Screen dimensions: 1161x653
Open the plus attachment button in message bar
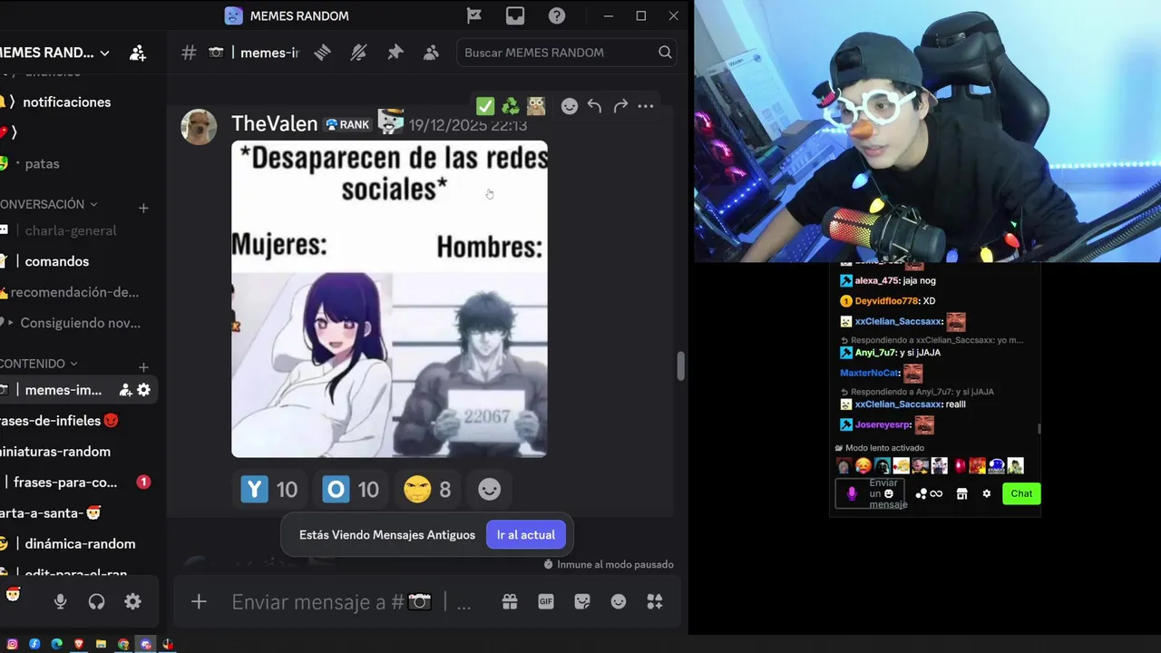(199, 601)
